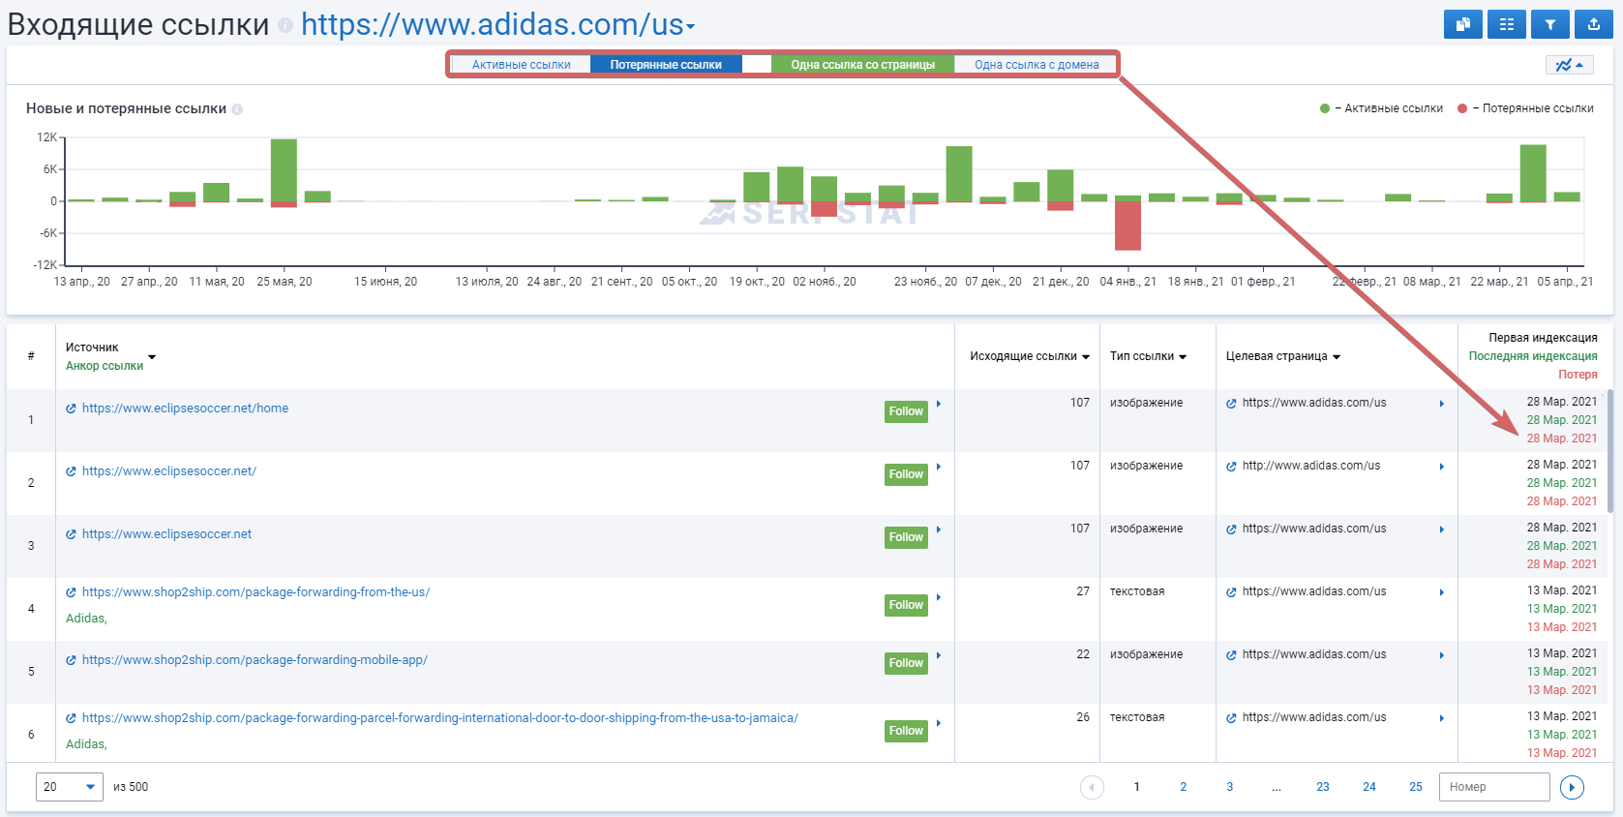Expand arrow beside Follow in row 2
This screenshot has width=1623, height=817.
pos(939,467)
